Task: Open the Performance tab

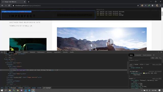Action: 41,52
